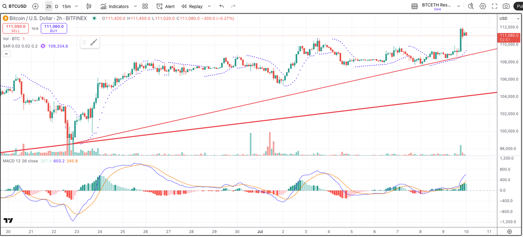Open the candlestick chart type selector
The width and height of the screenshot is (523, 237).
89,7
